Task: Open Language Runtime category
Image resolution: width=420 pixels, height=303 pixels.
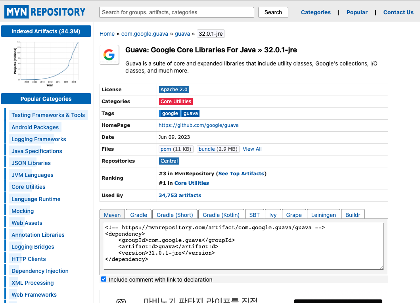Action: [x=36, y=199]
